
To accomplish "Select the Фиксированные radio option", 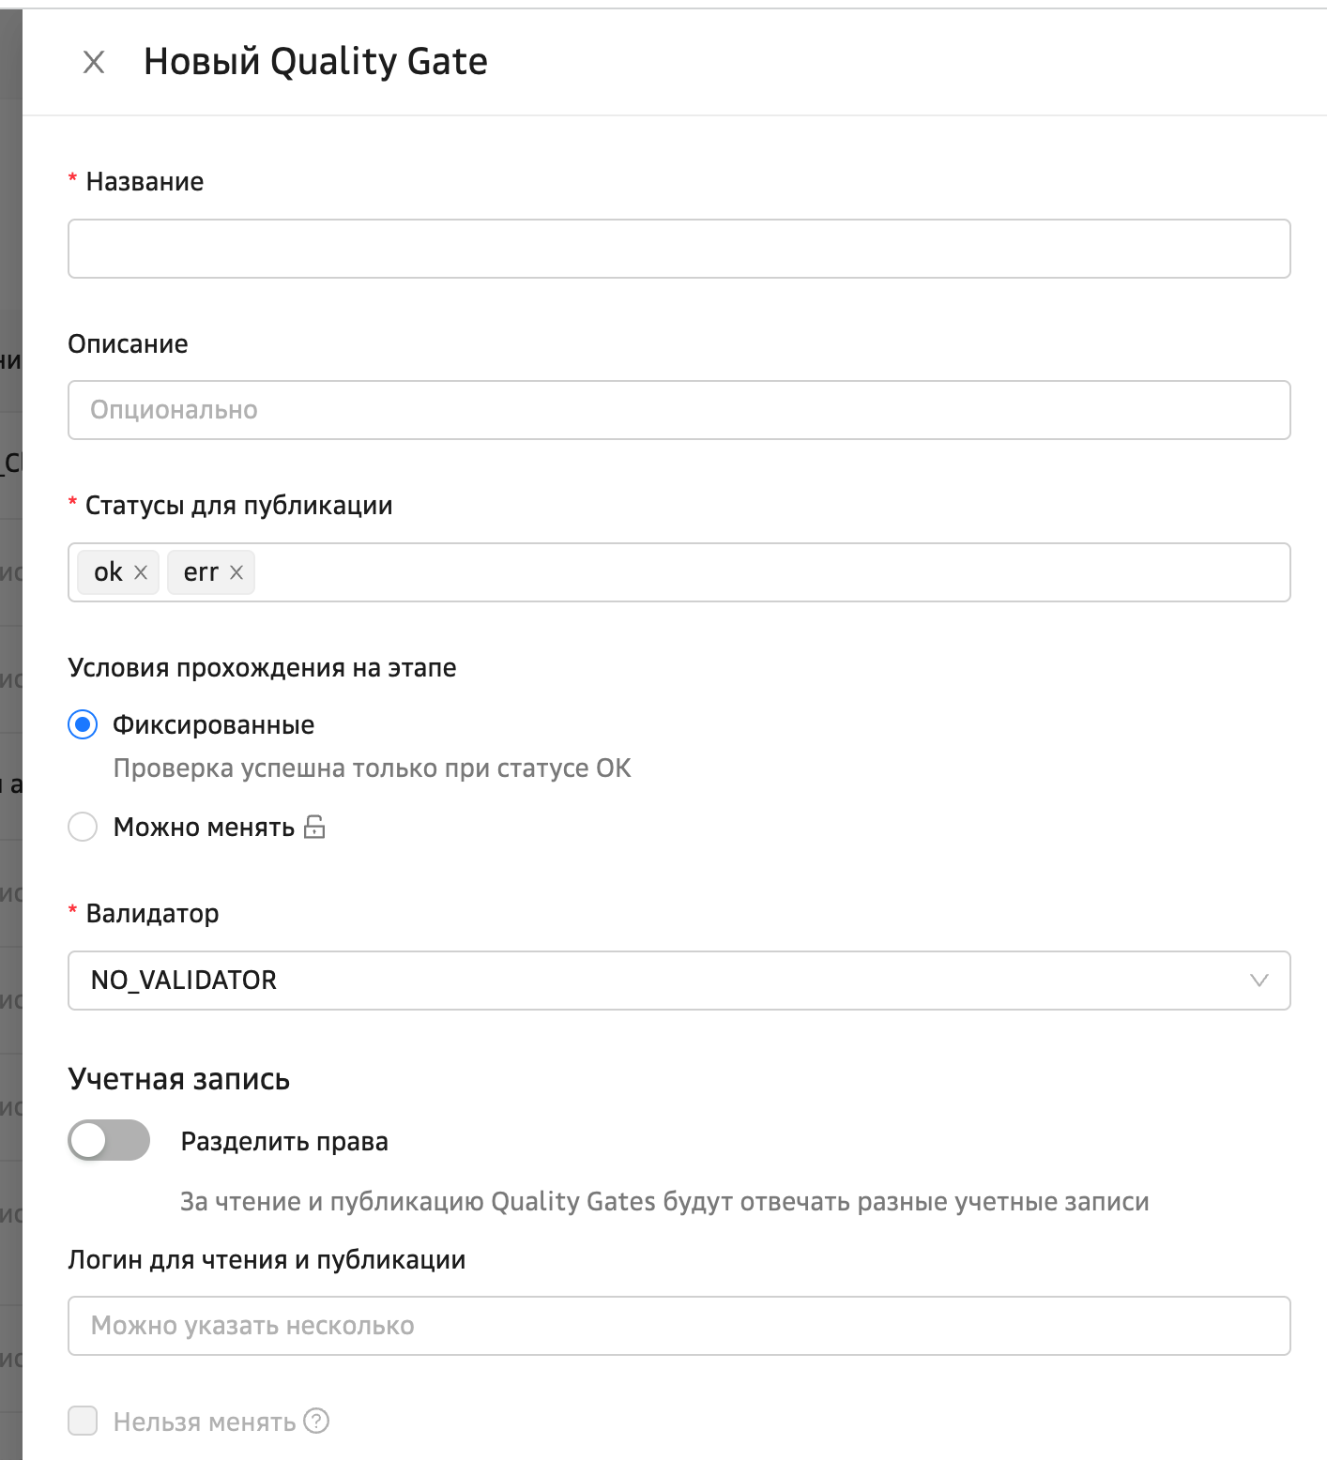I will pos(83,725).
